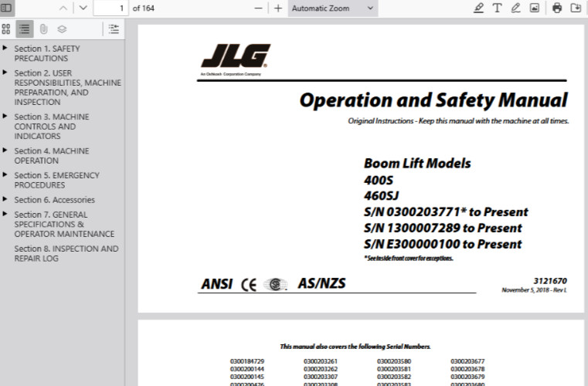Screen dimensions: 588x386
Task: Open the Automatic Zoom dropdown
Action: point(332,8)
